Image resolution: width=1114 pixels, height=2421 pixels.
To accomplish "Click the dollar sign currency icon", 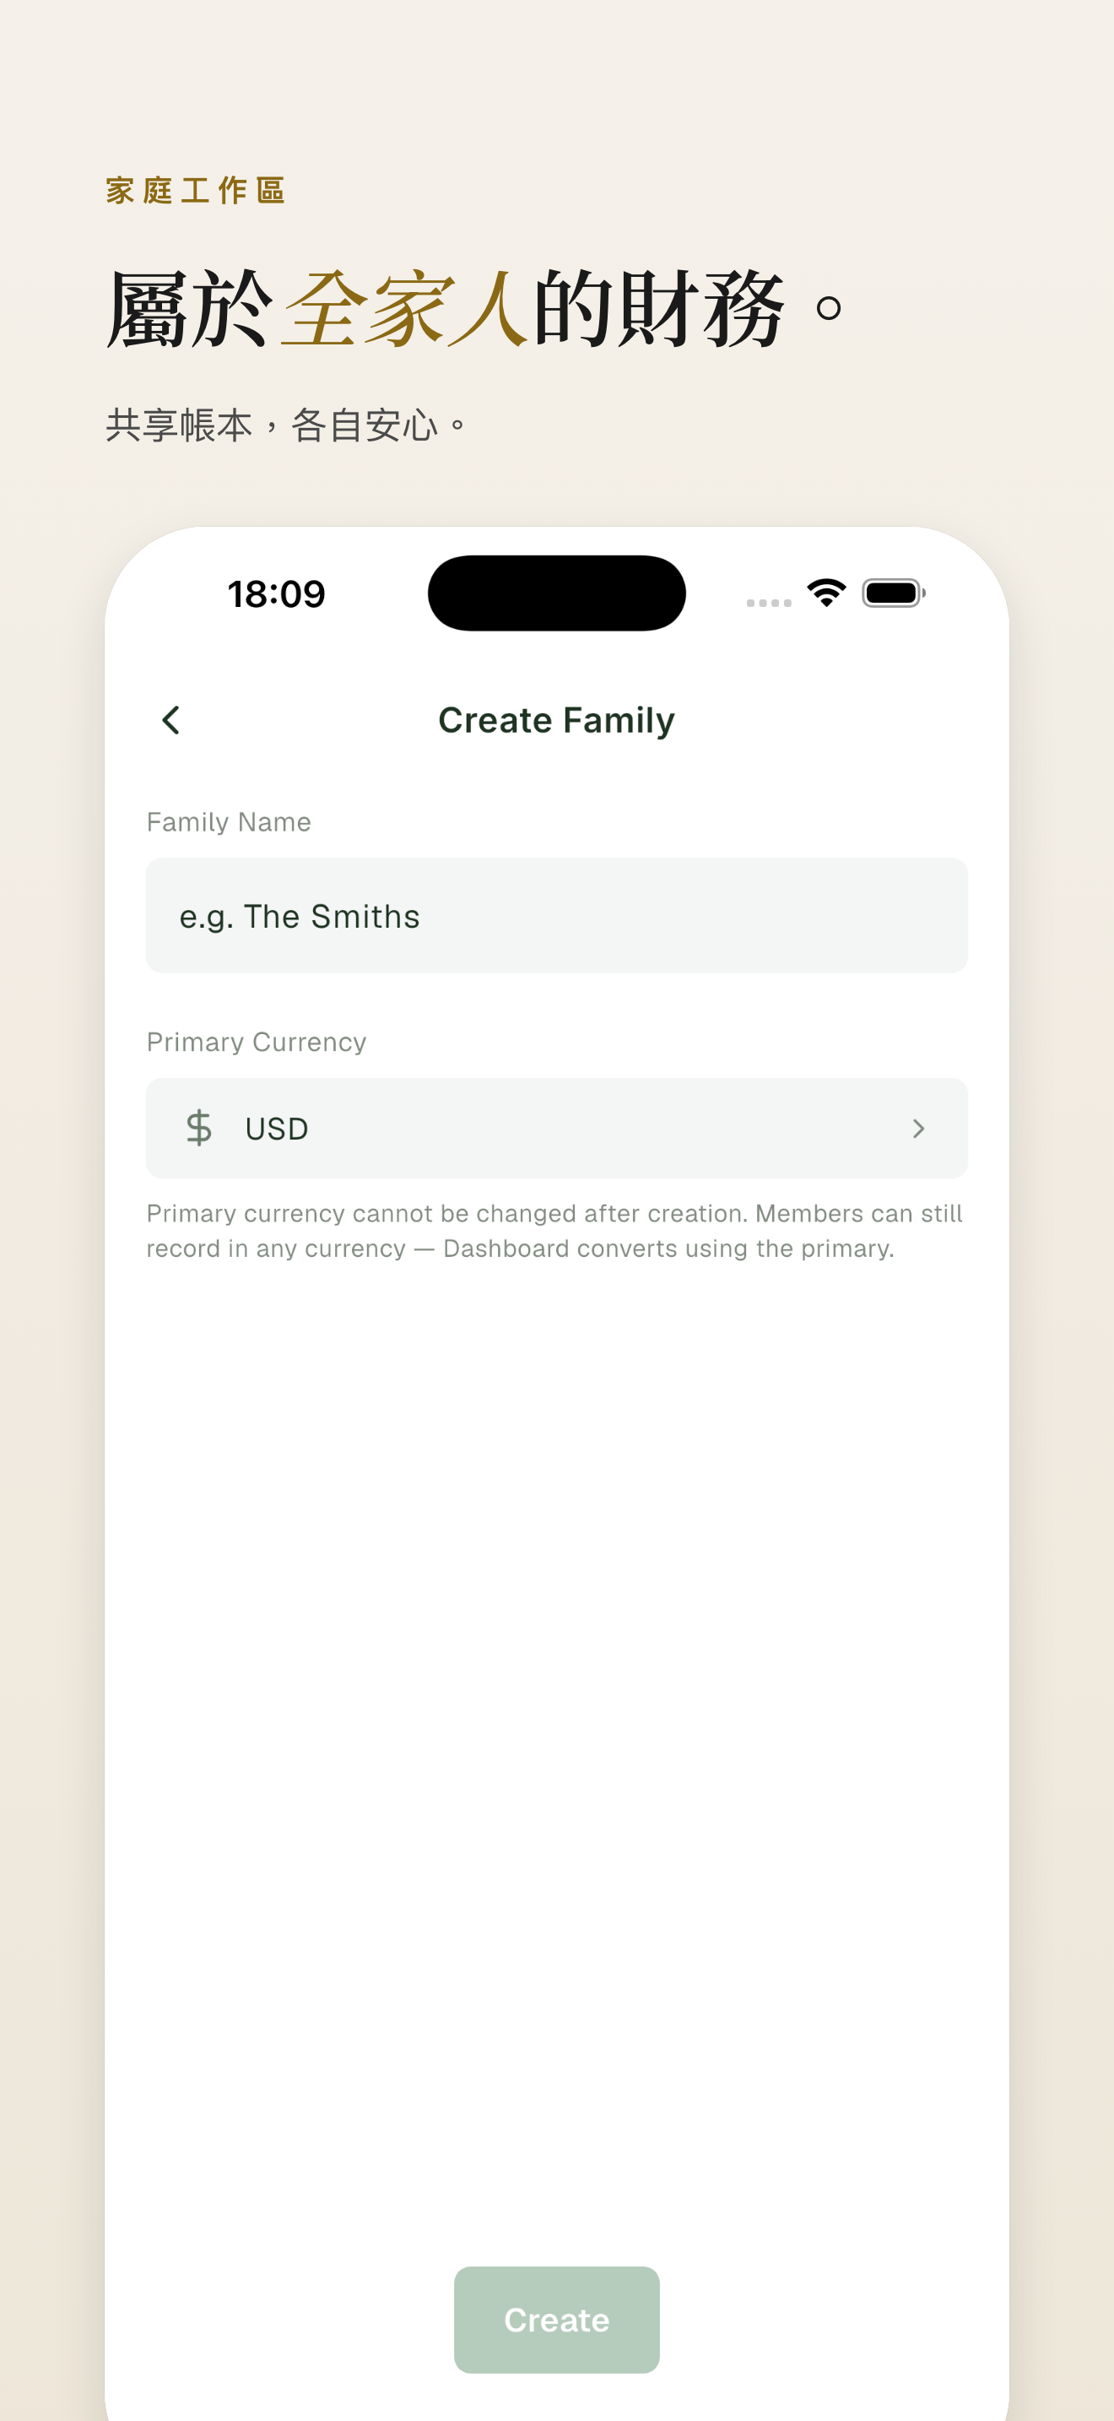I will coord(199,1128).
